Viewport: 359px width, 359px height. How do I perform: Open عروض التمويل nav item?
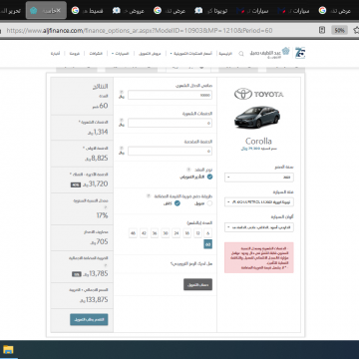click(150, 54)
